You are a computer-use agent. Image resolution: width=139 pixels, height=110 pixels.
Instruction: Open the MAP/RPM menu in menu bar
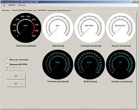point(12,5)
